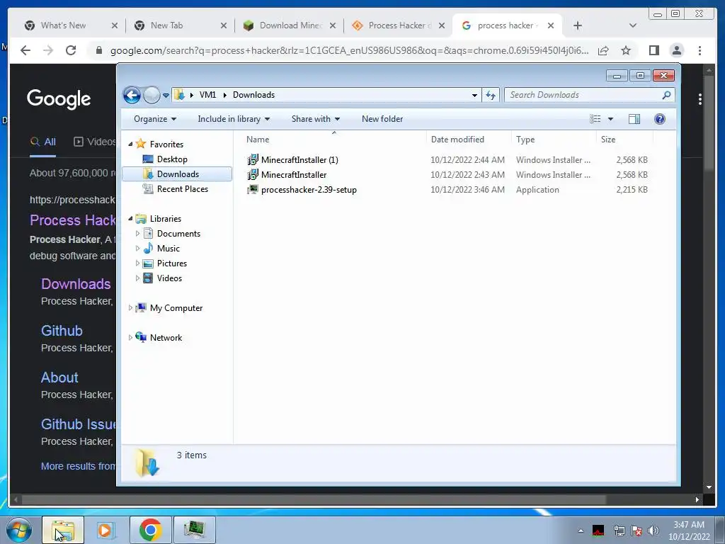Click the New folder button
Screen dimensions: 725x544
click(382, 119)
